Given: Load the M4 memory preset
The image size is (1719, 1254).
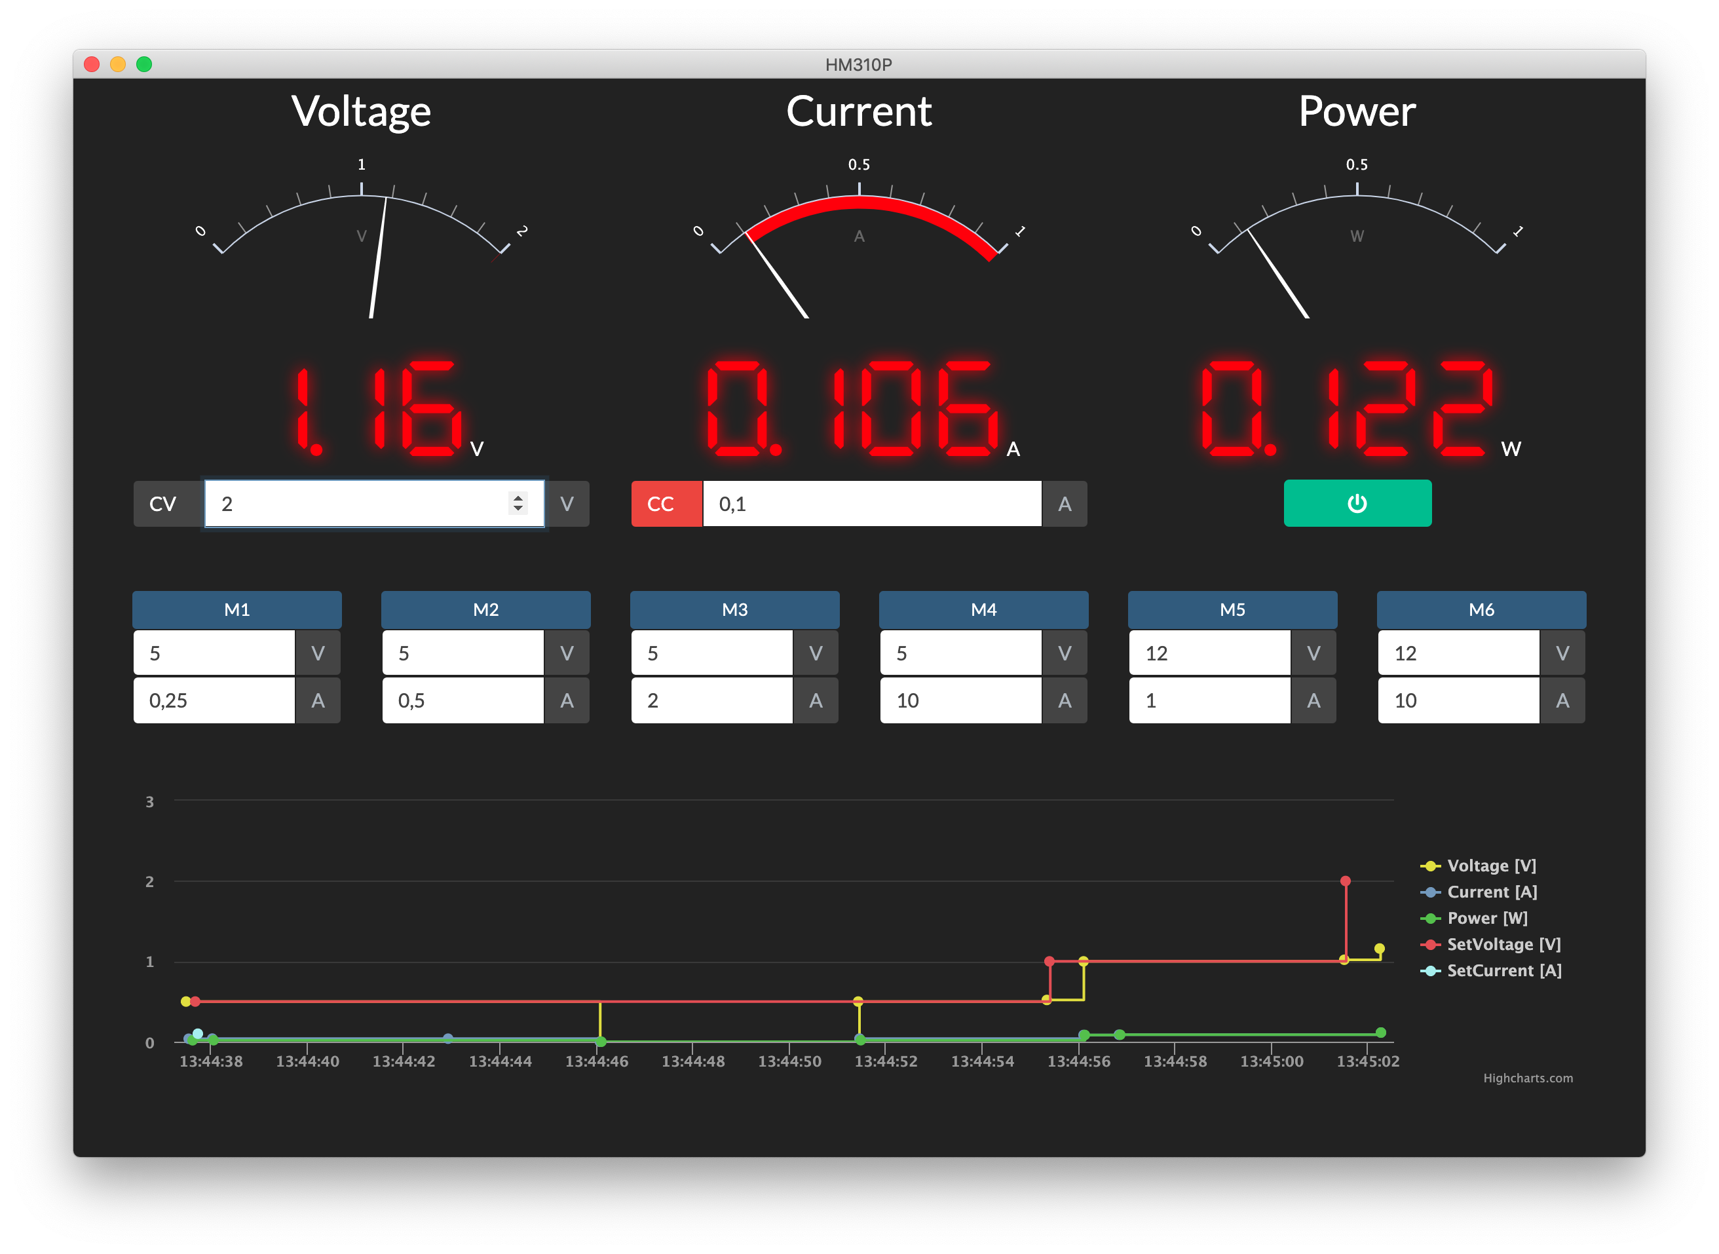Looking at the screenshot, I should 983,609.
